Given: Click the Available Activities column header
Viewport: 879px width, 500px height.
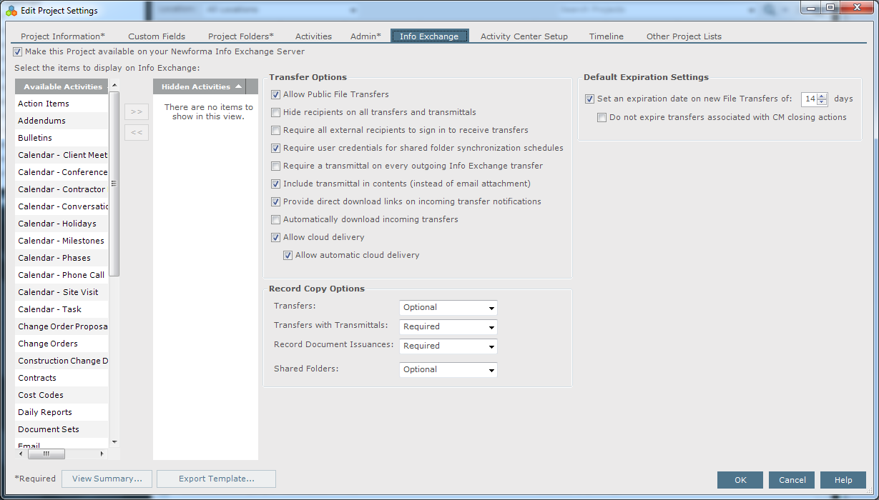Looking at the screenshot, I should tap(62, 86).
